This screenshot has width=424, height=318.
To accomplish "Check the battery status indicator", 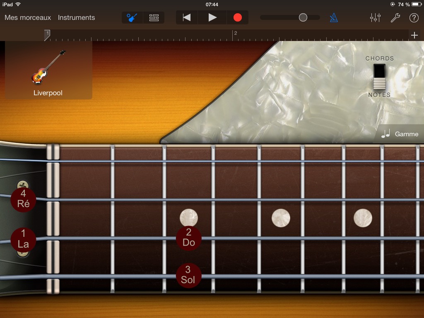I will pyautogui.click(x=417, y=4).
